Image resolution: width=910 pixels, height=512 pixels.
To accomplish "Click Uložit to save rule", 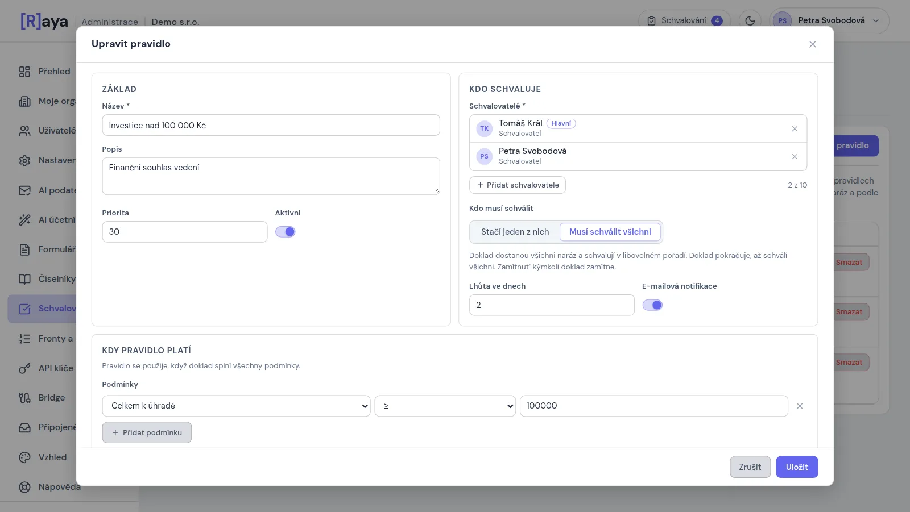I will pos(797,467).
